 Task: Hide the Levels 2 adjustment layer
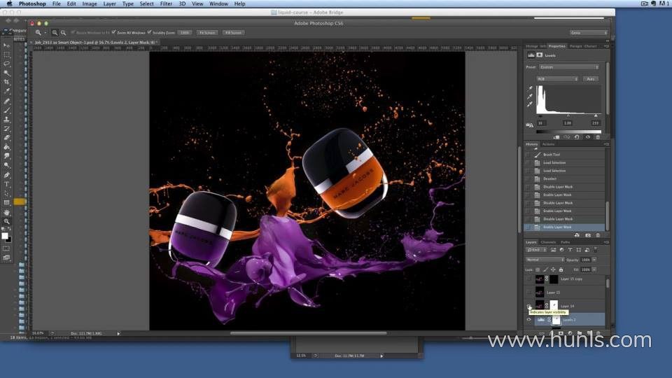pos(529,320)
